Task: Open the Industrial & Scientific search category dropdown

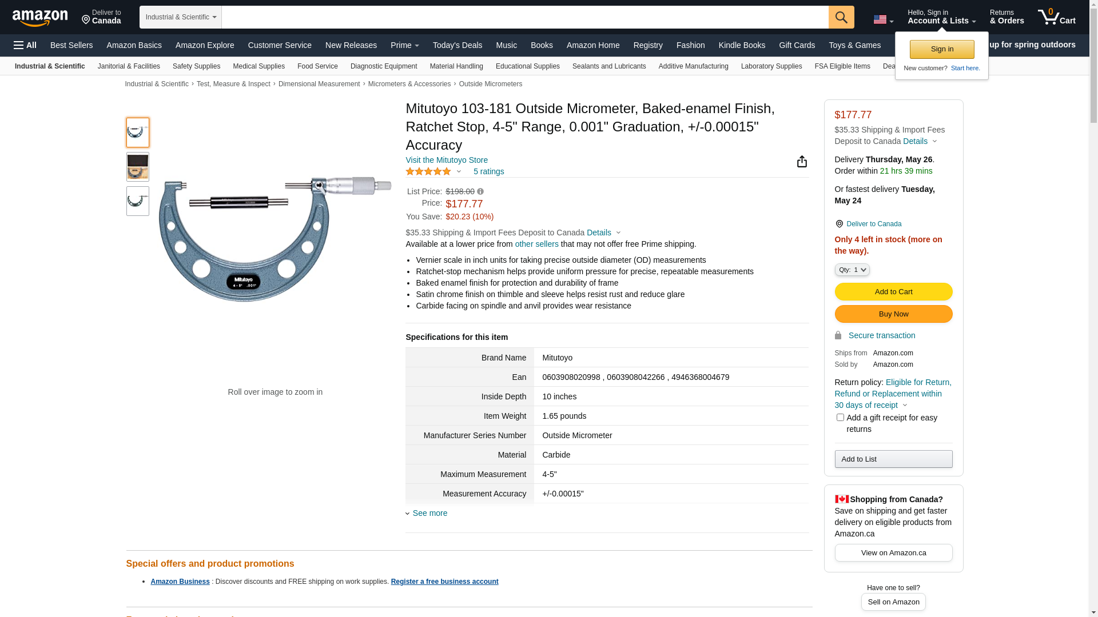Action: pyautogui.click(x=180, y=17)
